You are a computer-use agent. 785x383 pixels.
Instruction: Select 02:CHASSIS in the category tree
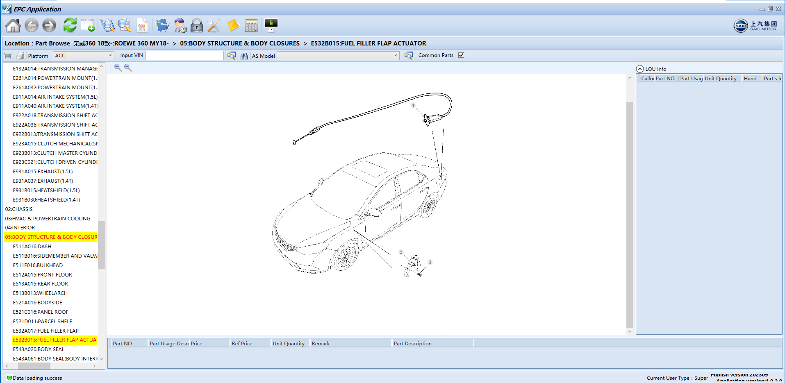coord(19,209)
